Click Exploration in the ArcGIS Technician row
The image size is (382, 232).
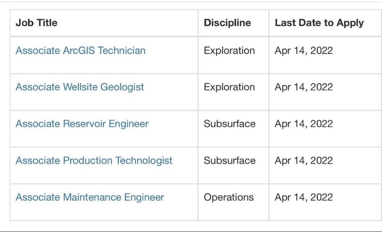(x=229, y=50)
